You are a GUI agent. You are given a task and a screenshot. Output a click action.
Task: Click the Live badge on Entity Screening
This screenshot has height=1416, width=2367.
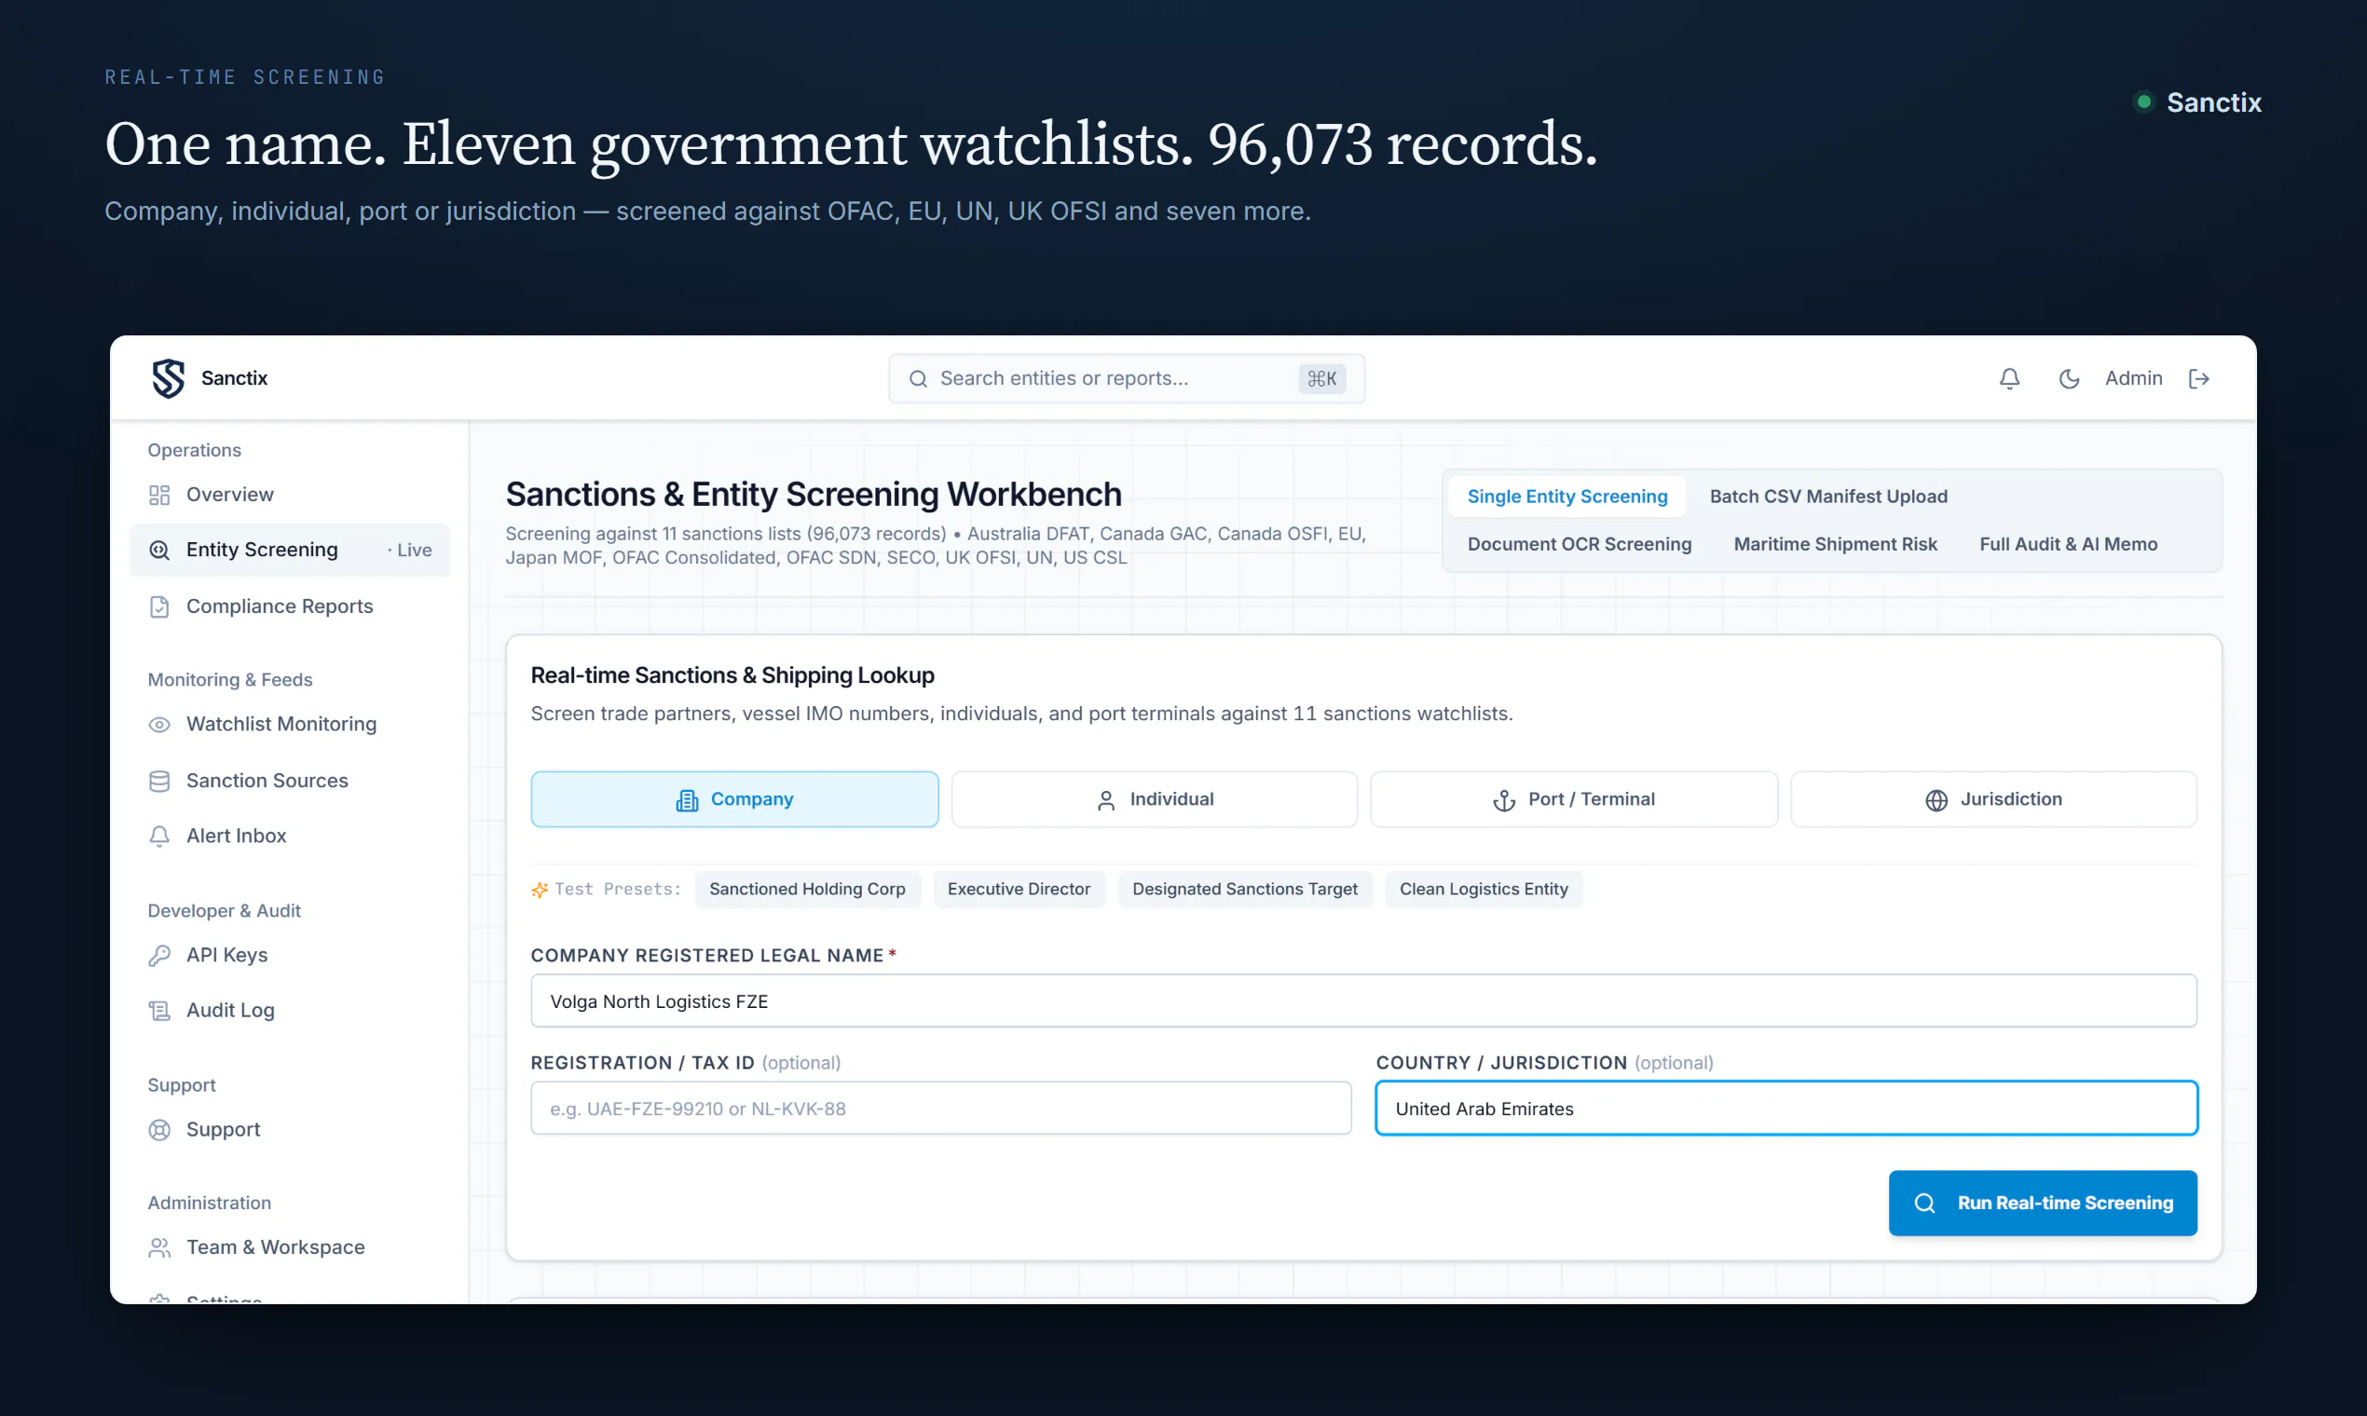pos(410,551)
